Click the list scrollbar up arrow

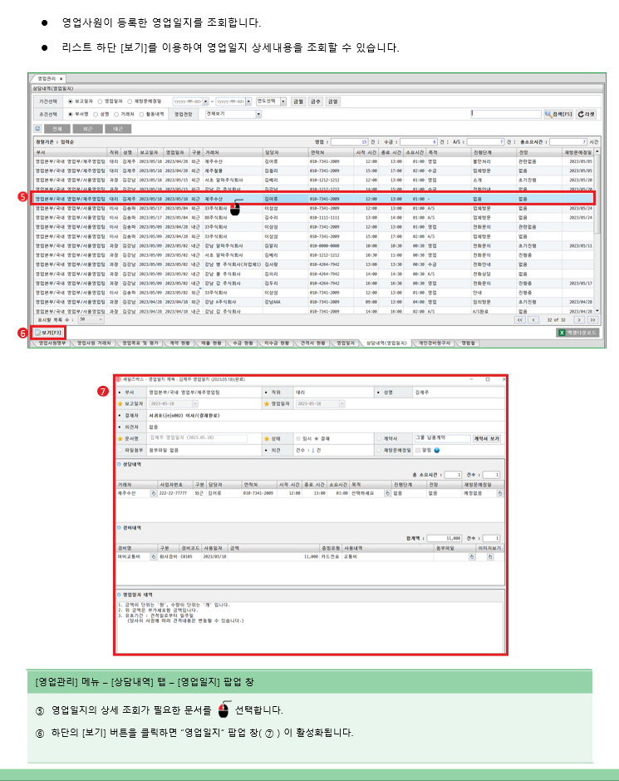pyautogui.click(x=597, y=151)
